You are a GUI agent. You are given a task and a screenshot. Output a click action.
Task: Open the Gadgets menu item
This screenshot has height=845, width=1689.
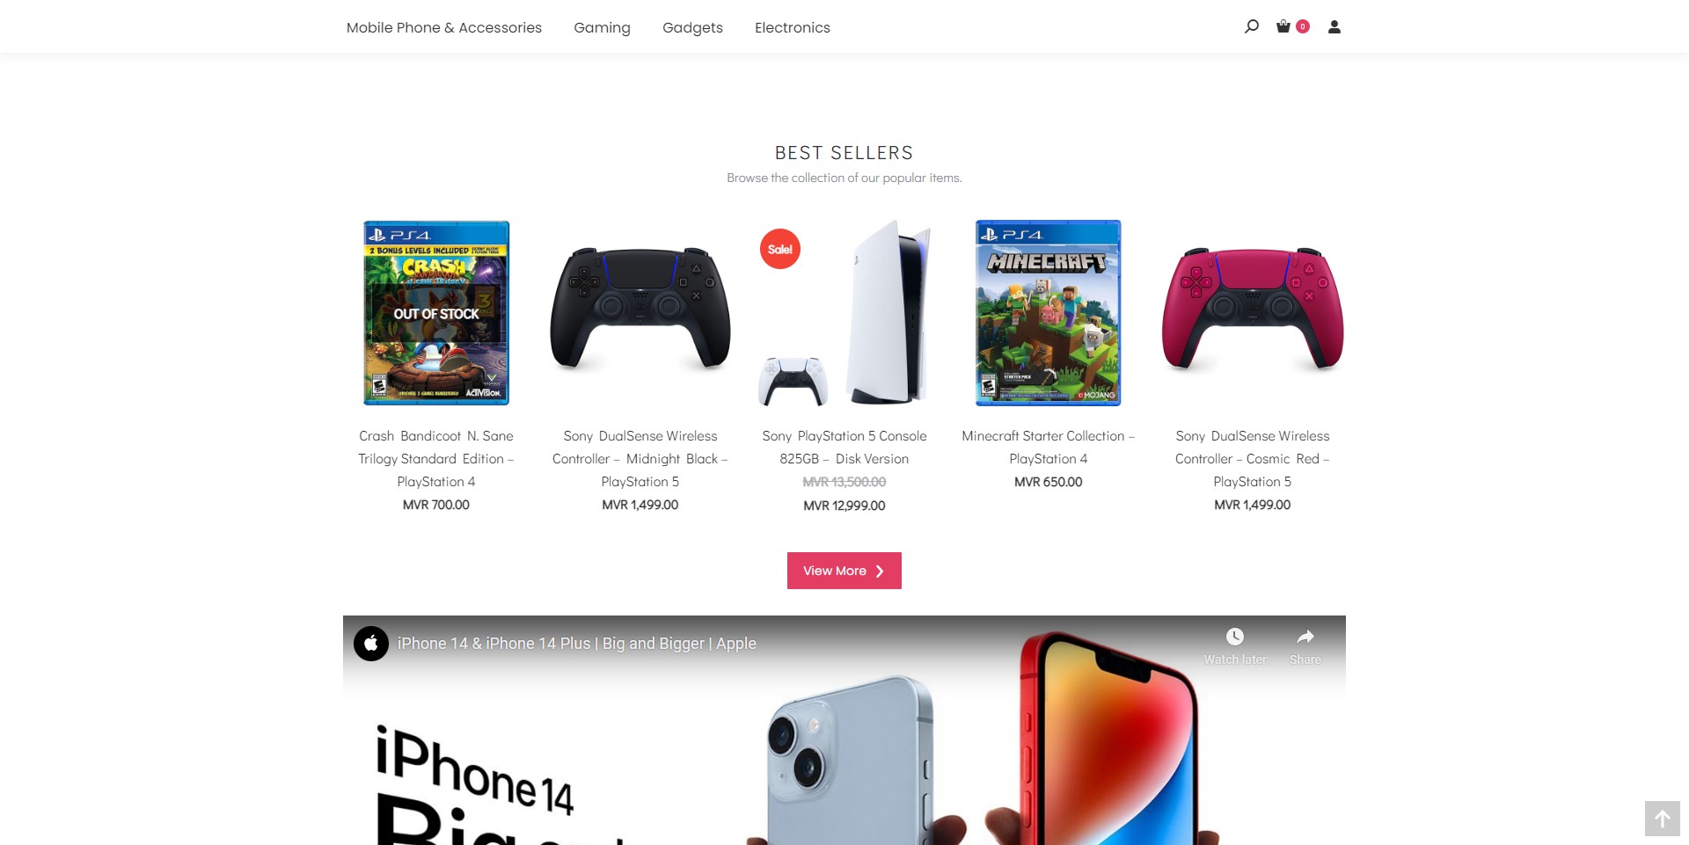click(x=692, y=27)
